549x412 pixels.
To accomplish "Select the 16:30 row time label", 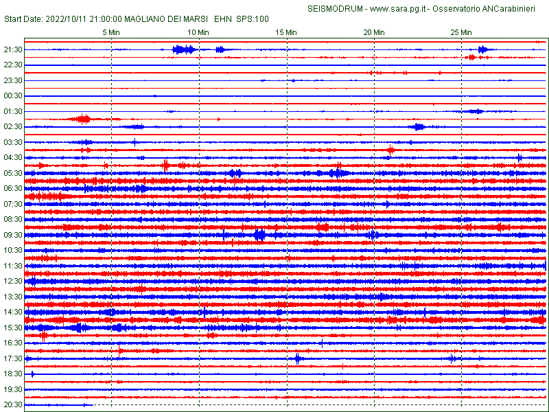I will [x=13, y=343].
